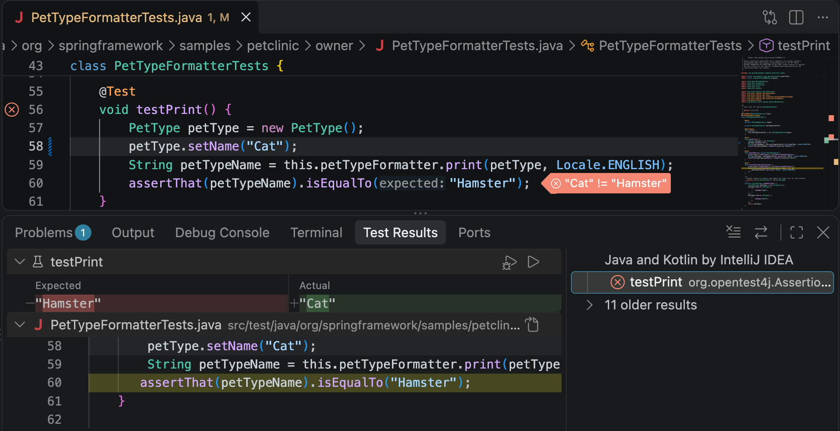Click the expected "Hamster" diff value
The height and width of the screenshot is (431, 840).
point(68,303)
